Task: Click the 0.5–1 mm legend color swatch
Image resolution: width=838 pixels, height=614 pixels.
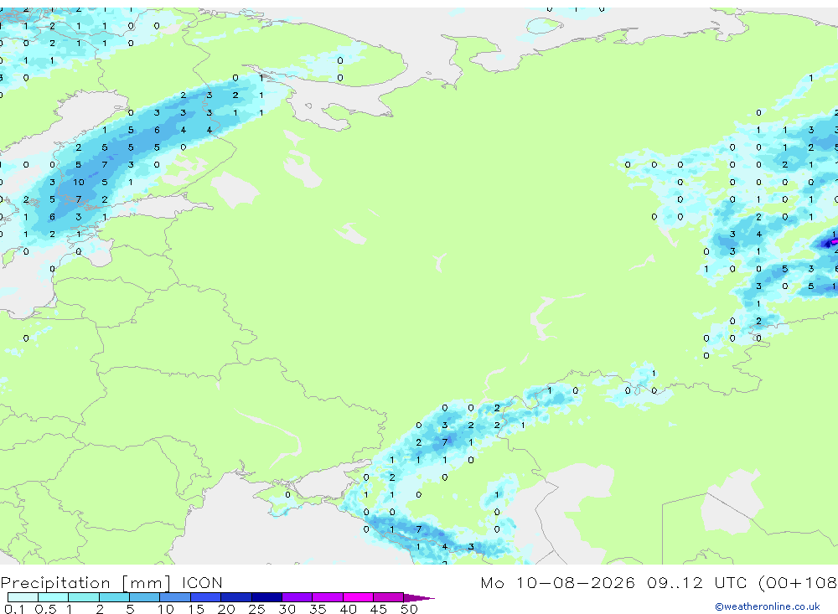Action: [x=54, y=597]
